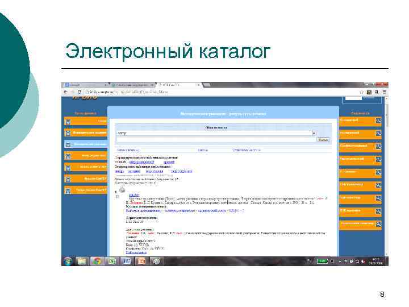Open the Windows Start orb
This screenshot has width=409, height=307.
pyautogui.click(x=68, y=261)
